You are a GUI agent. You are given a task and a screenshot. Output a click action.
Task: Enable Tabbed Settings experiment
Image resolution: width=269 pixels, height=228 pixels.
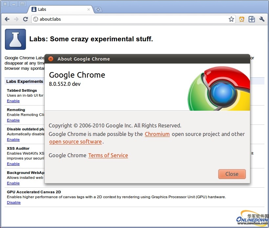(13, 101)
